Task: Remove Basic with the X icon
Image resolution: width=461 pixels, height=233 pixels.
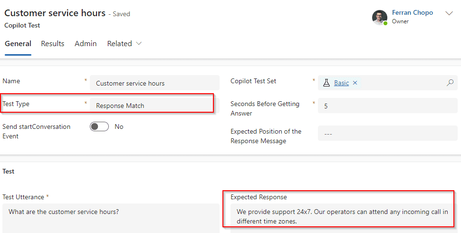Action: (355, 83)
